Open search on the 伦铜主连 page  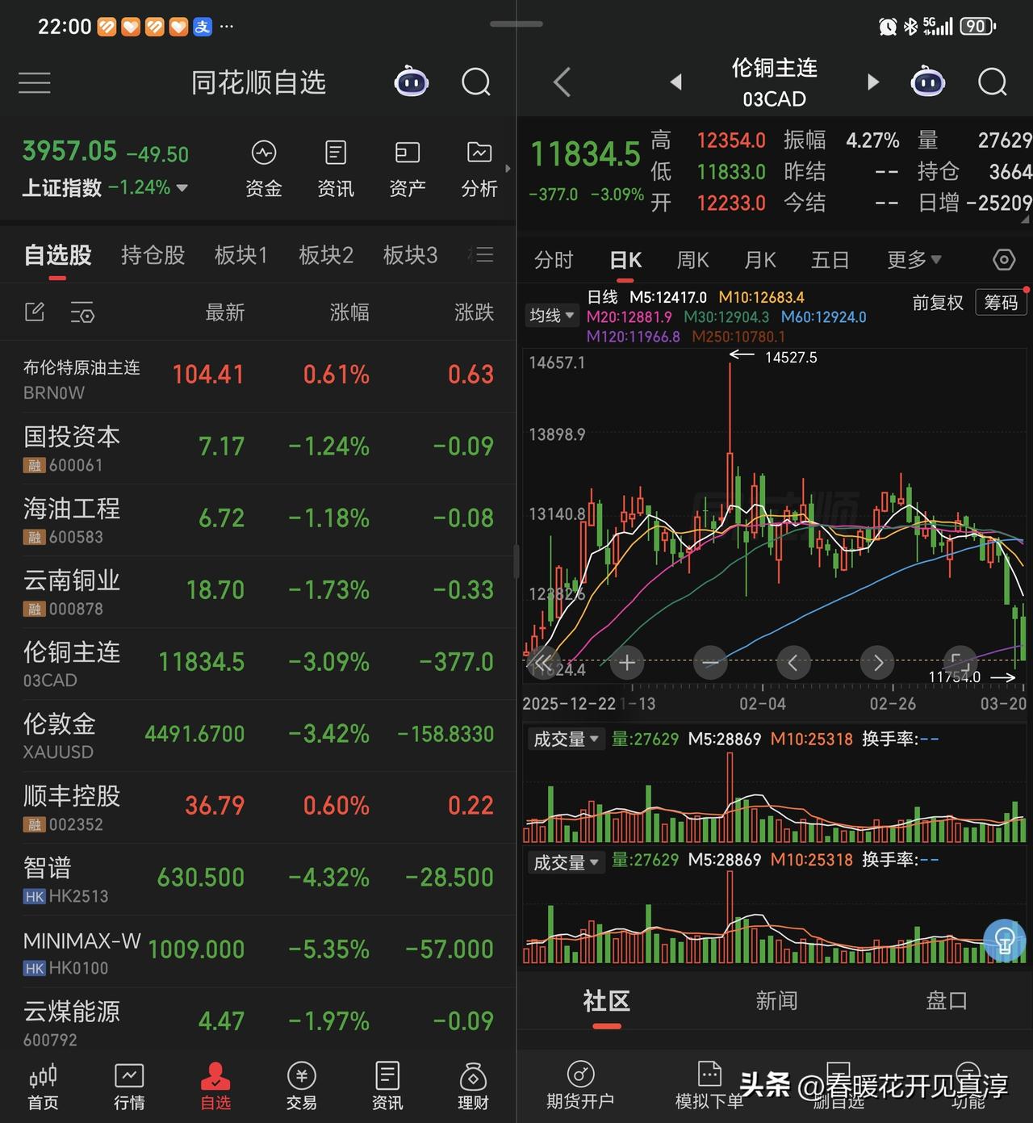[993, 82]
